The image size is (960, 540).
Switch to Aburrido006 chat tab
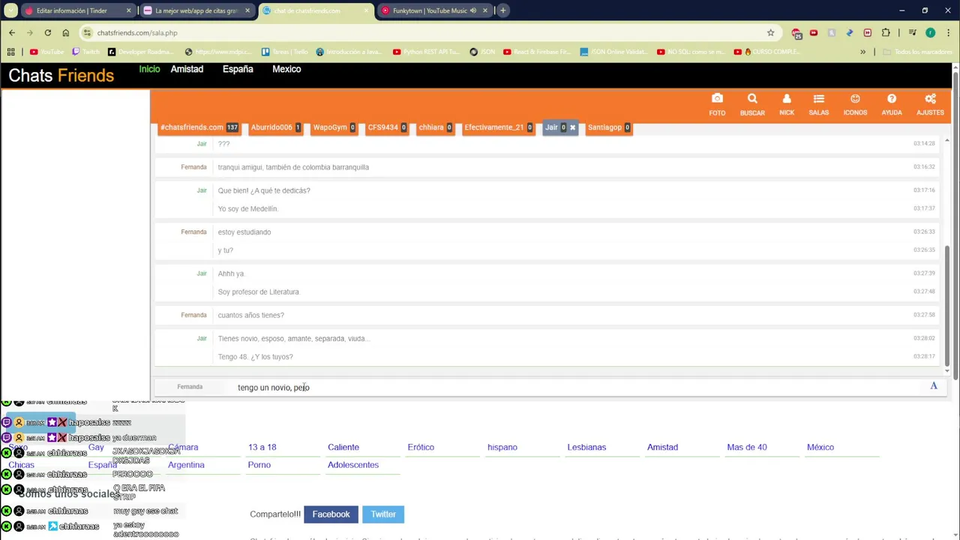276,127
